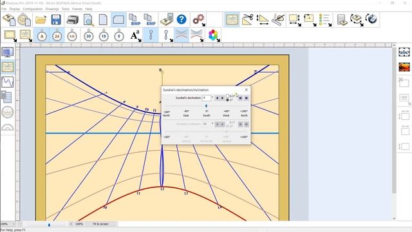Click the ruler and protractor icon

point(278,19)
